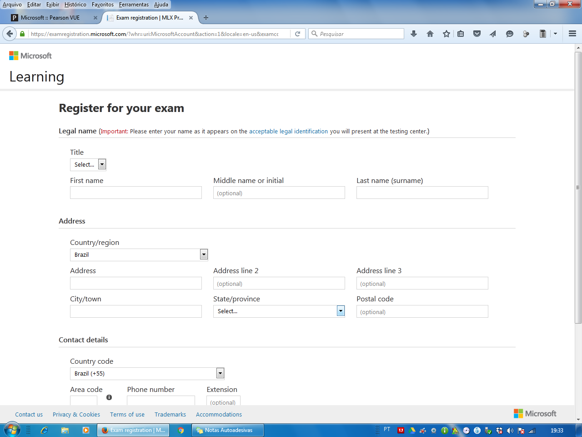Click the secure padlock icon in address bar
The height and width of the screenshot is (437, 582).
(22, 34)
